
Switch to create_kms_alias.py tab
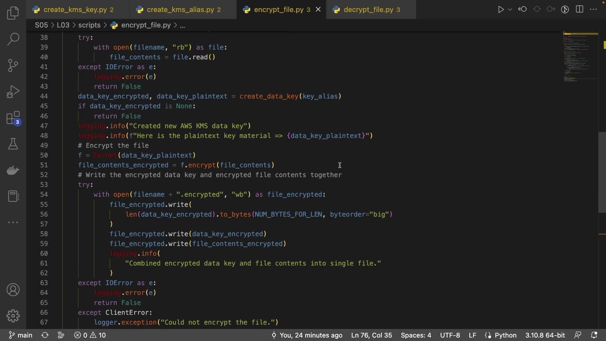(180, 9)
